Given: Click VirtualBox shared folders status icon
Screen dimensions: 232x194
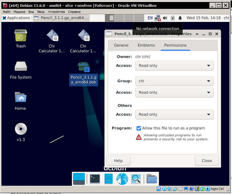Looking at the screenshot, I should point(180,189).
